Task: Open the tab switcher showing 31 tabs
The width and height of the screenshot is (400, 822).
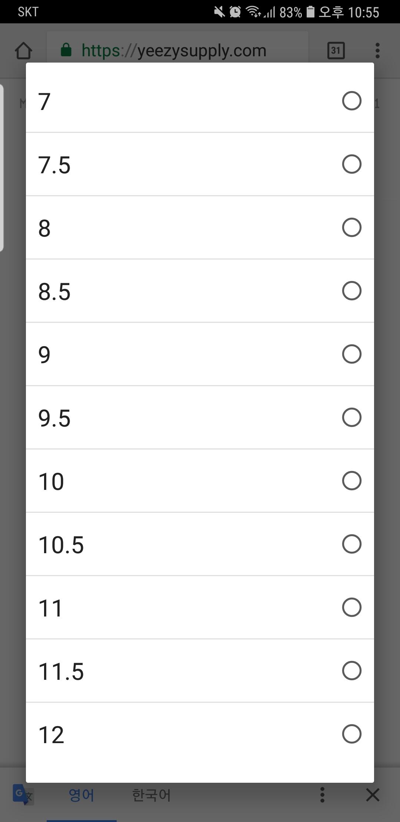Action: tap(336, 51)
